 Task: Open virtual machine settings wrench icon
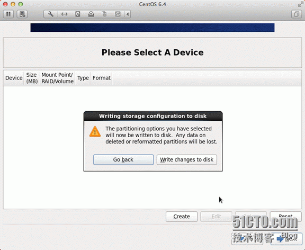coord(51,14)
